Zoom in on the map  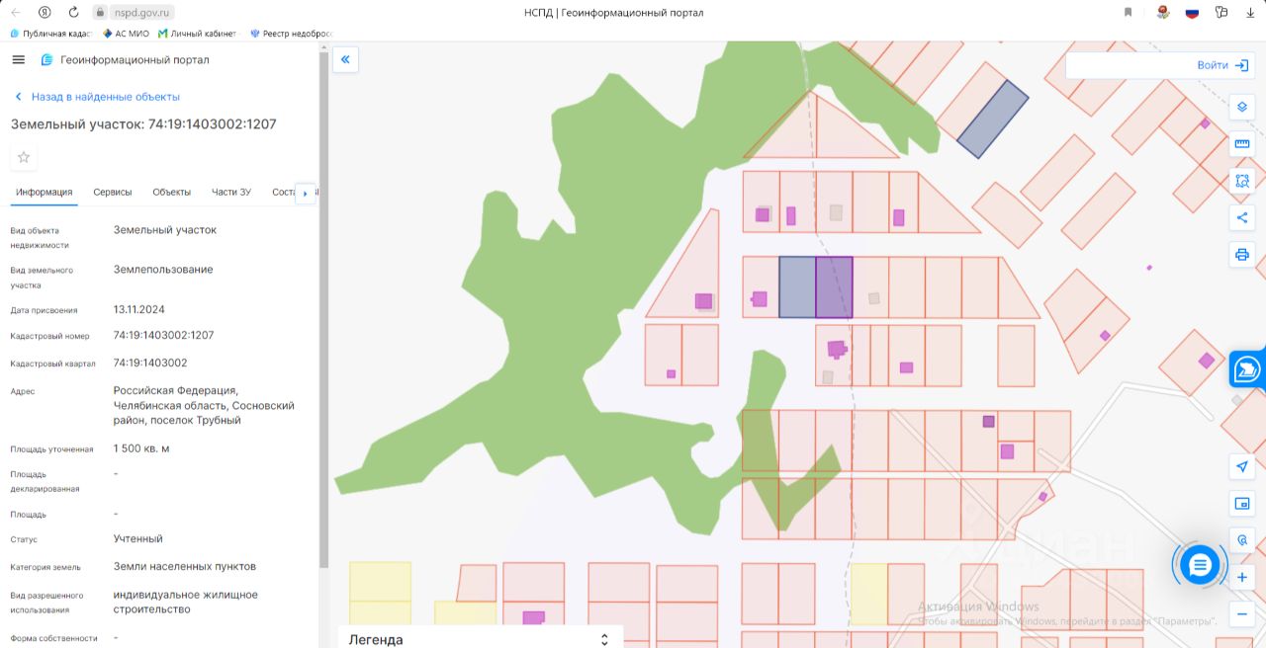pyautogui.click(x=1242, y=577)
